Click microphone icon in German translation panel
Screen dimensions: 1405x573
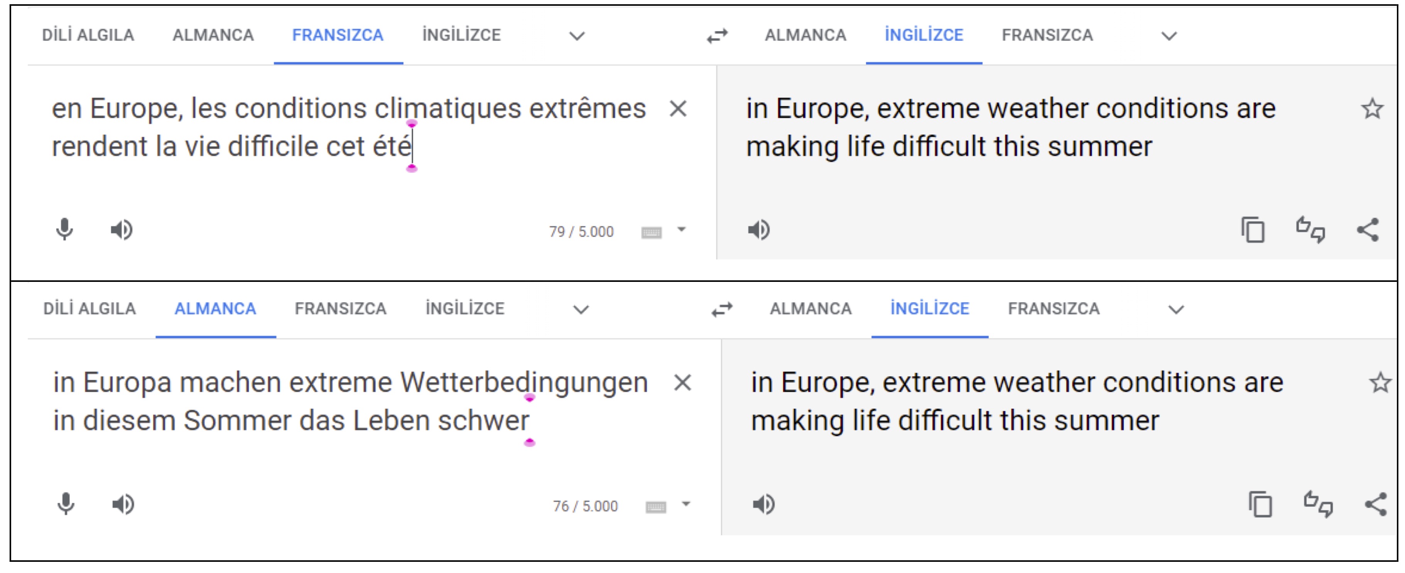click(66, 504)
